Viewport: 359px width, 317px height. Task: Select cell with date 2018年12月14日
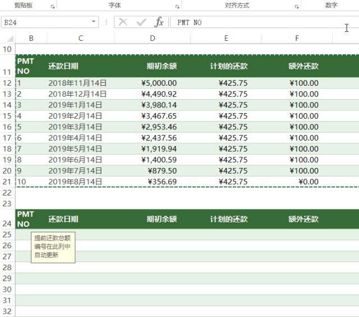click(81, 94)
